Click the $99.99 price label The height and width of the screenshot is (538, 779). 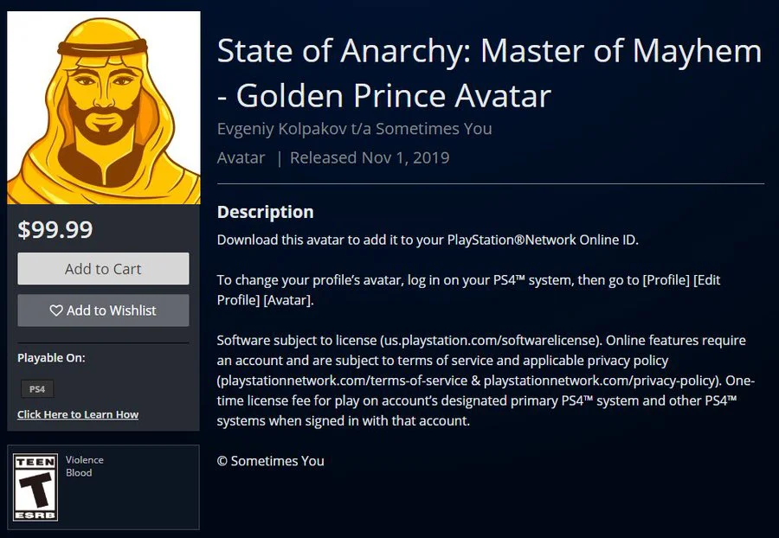click(55, 229)
